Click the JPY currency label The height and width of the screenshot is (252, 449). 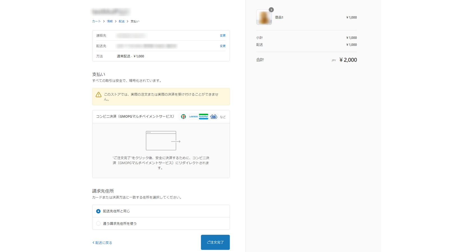(x=334, y=60)
